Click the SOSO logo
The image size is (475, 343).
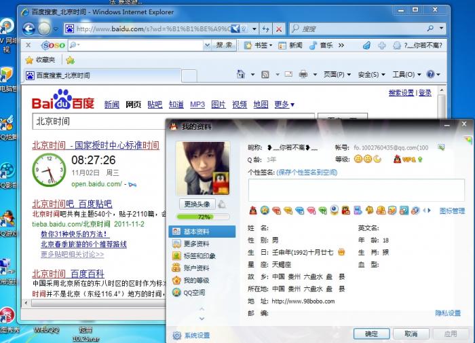(53, 46)
